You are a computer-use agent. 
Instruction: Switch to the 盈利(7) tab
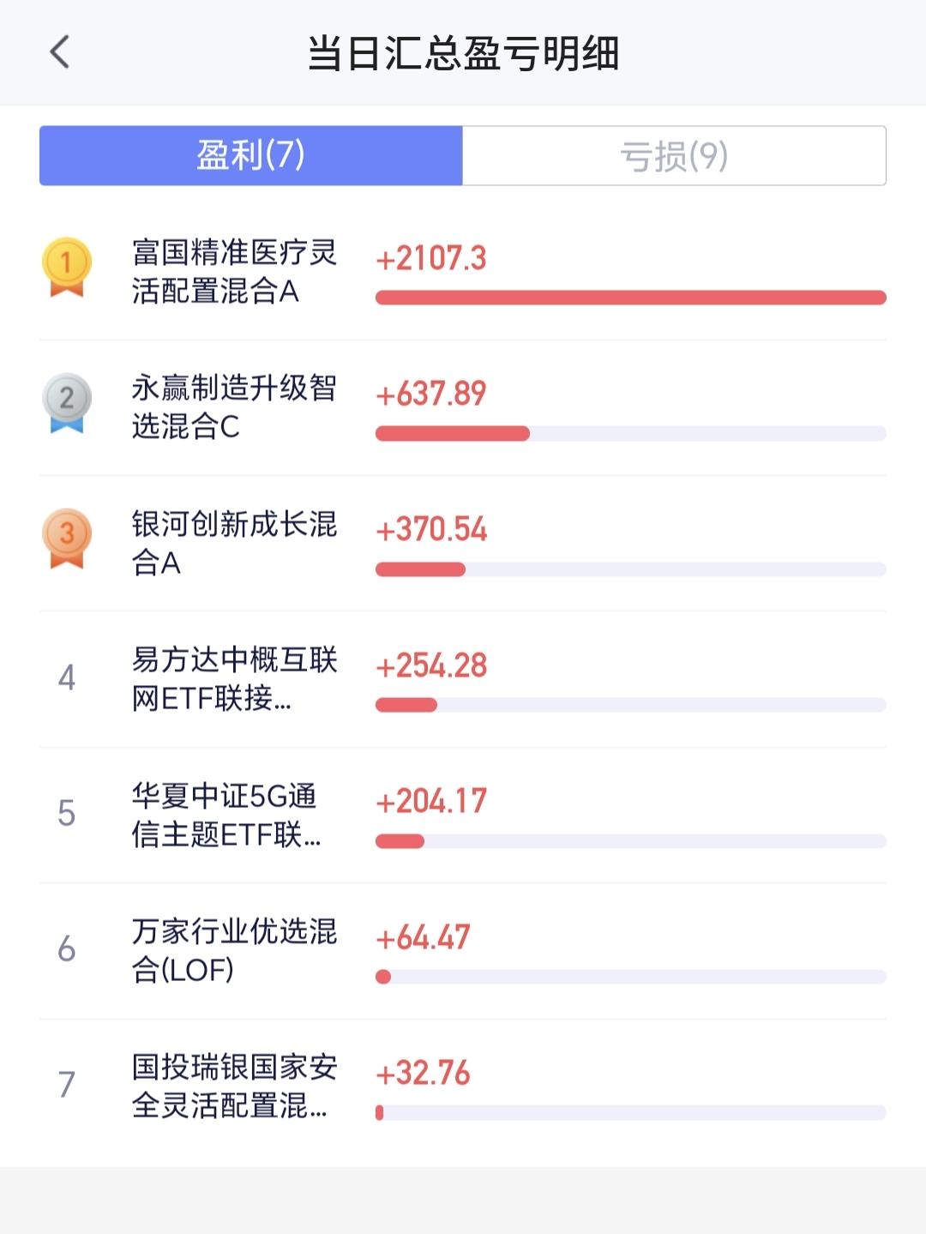coord(251,155)
